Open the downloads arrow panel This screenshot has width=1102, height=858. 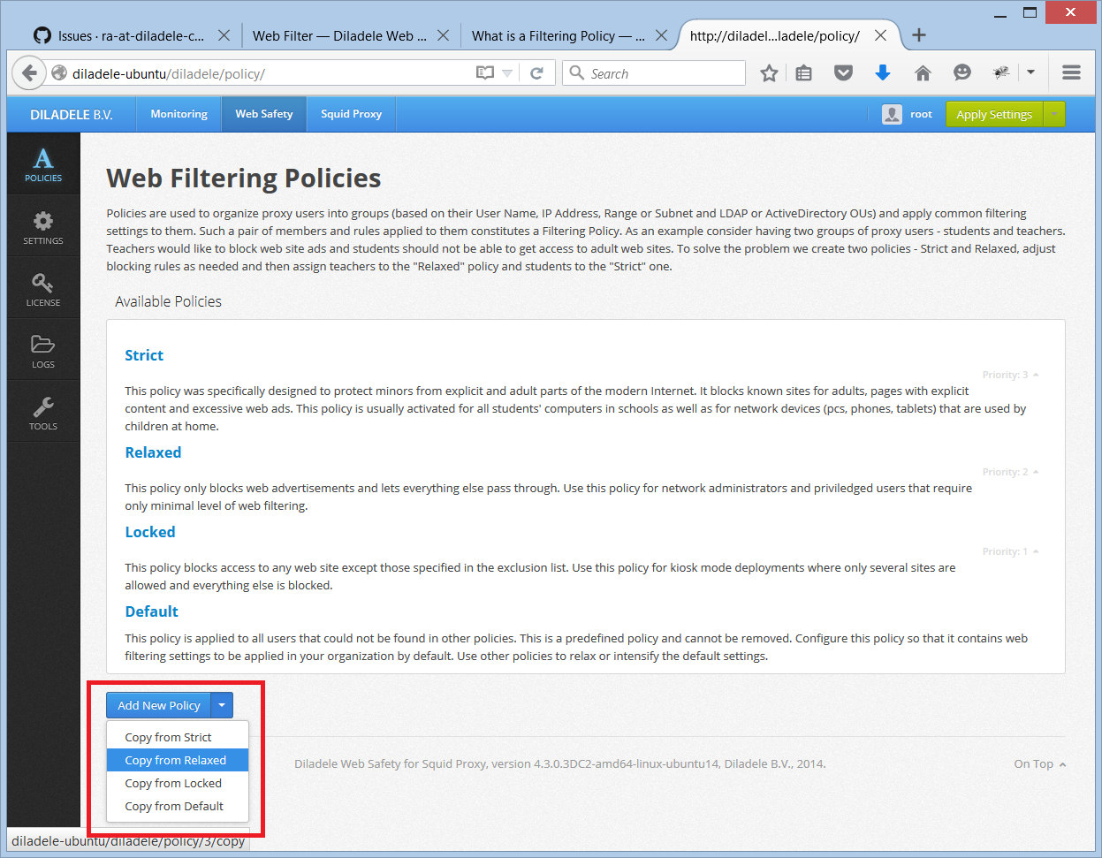882,73
